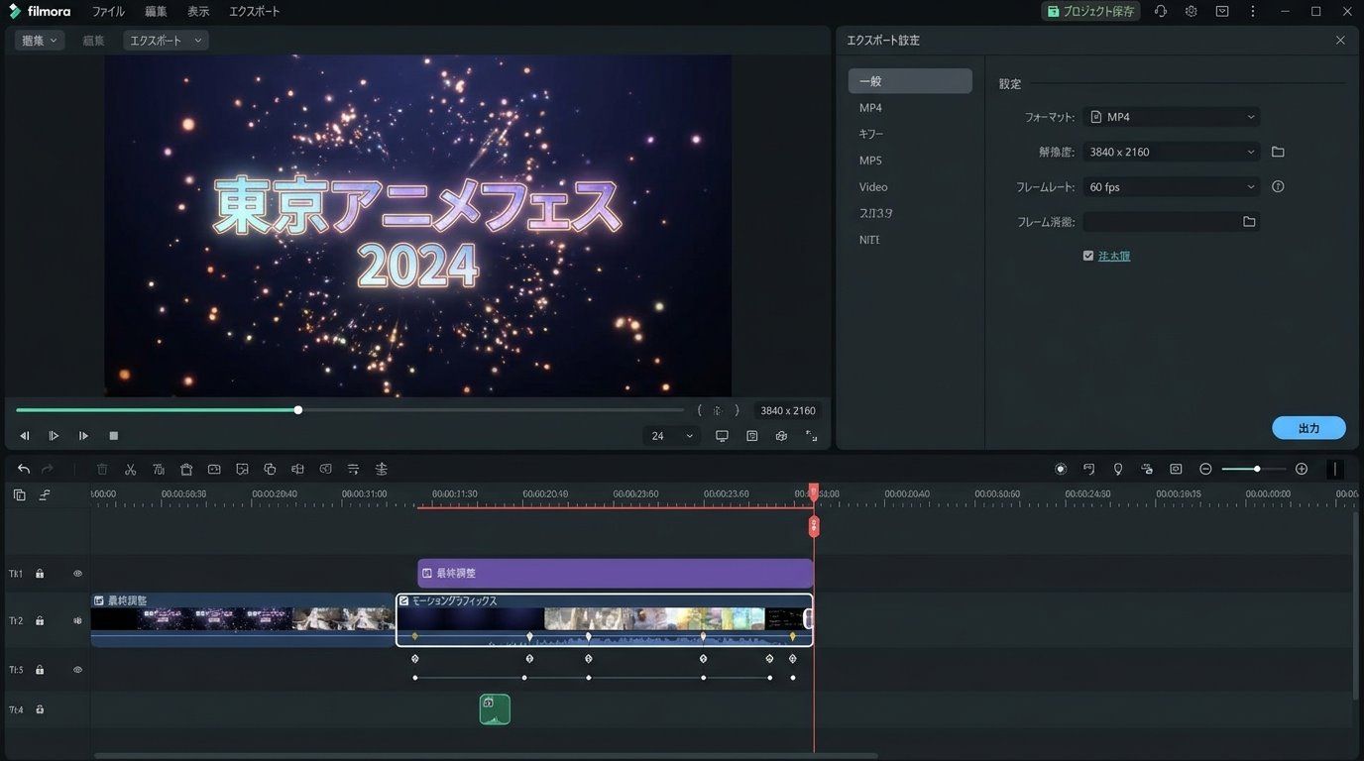Uncheck the checkbox under export settings

1088,256
